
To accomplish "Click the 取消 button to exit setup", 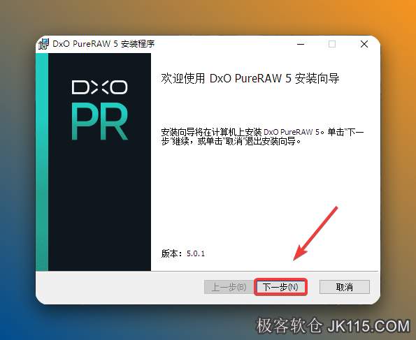I will point(345,287).
